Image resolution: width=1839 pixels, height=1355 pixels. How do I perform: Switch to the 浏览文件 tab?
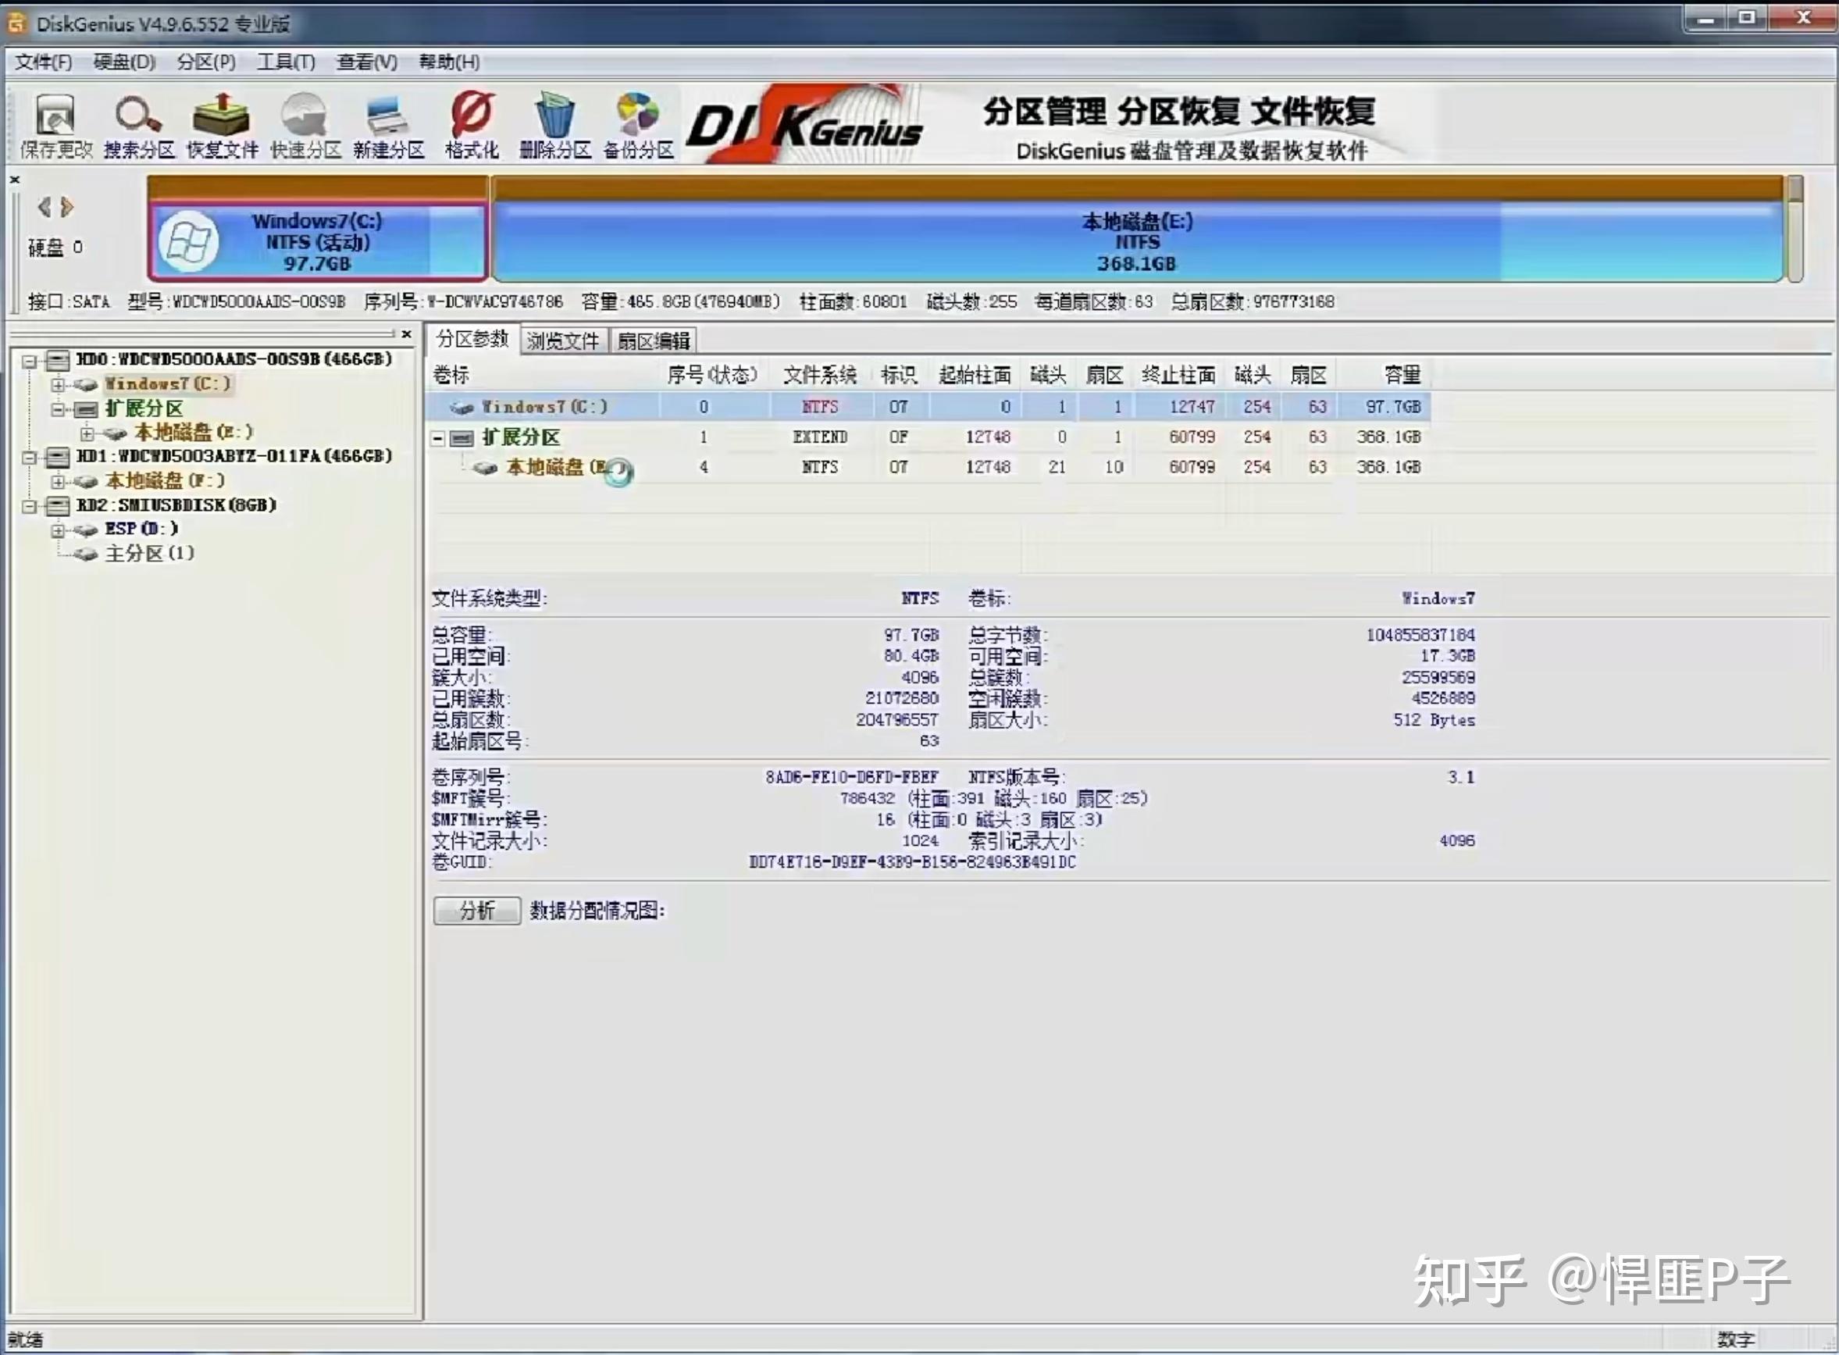(x=563, y=341)
